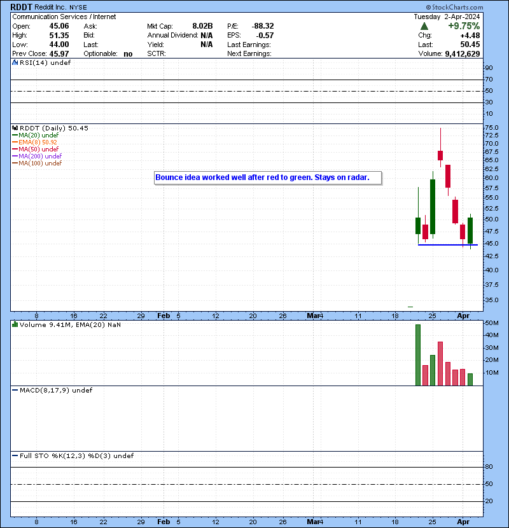Click the High value 51.35

(x=59, y=36)
